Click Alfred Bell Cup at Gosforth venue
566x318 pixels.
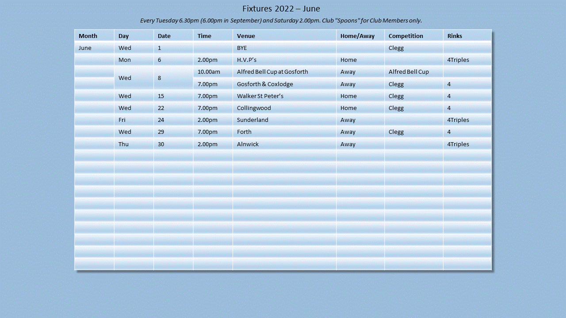(x=272, y=72)
